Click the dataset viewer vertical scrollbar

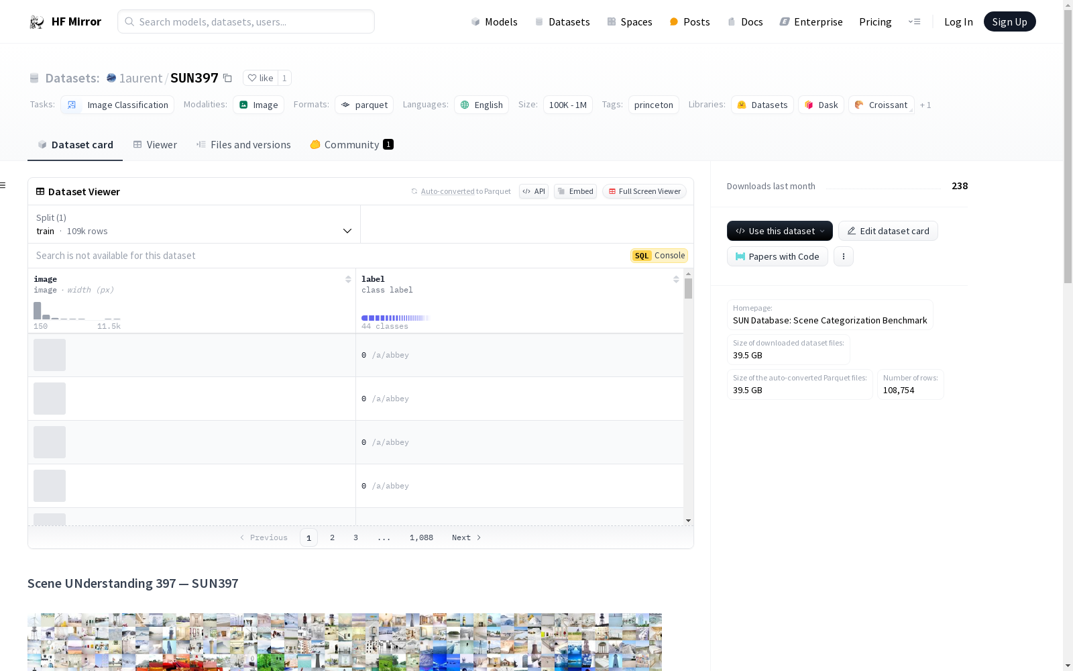[688, 289]
